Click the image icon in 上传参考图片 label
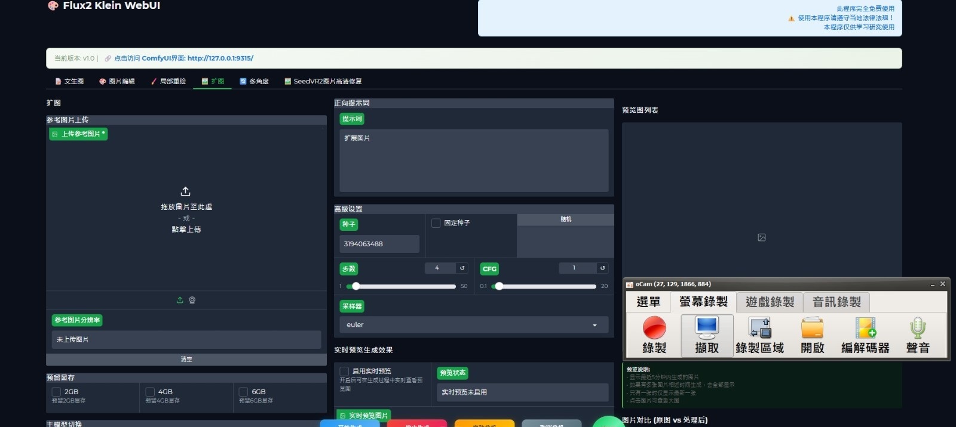This screenshot has width=956, height=427. 55,134
